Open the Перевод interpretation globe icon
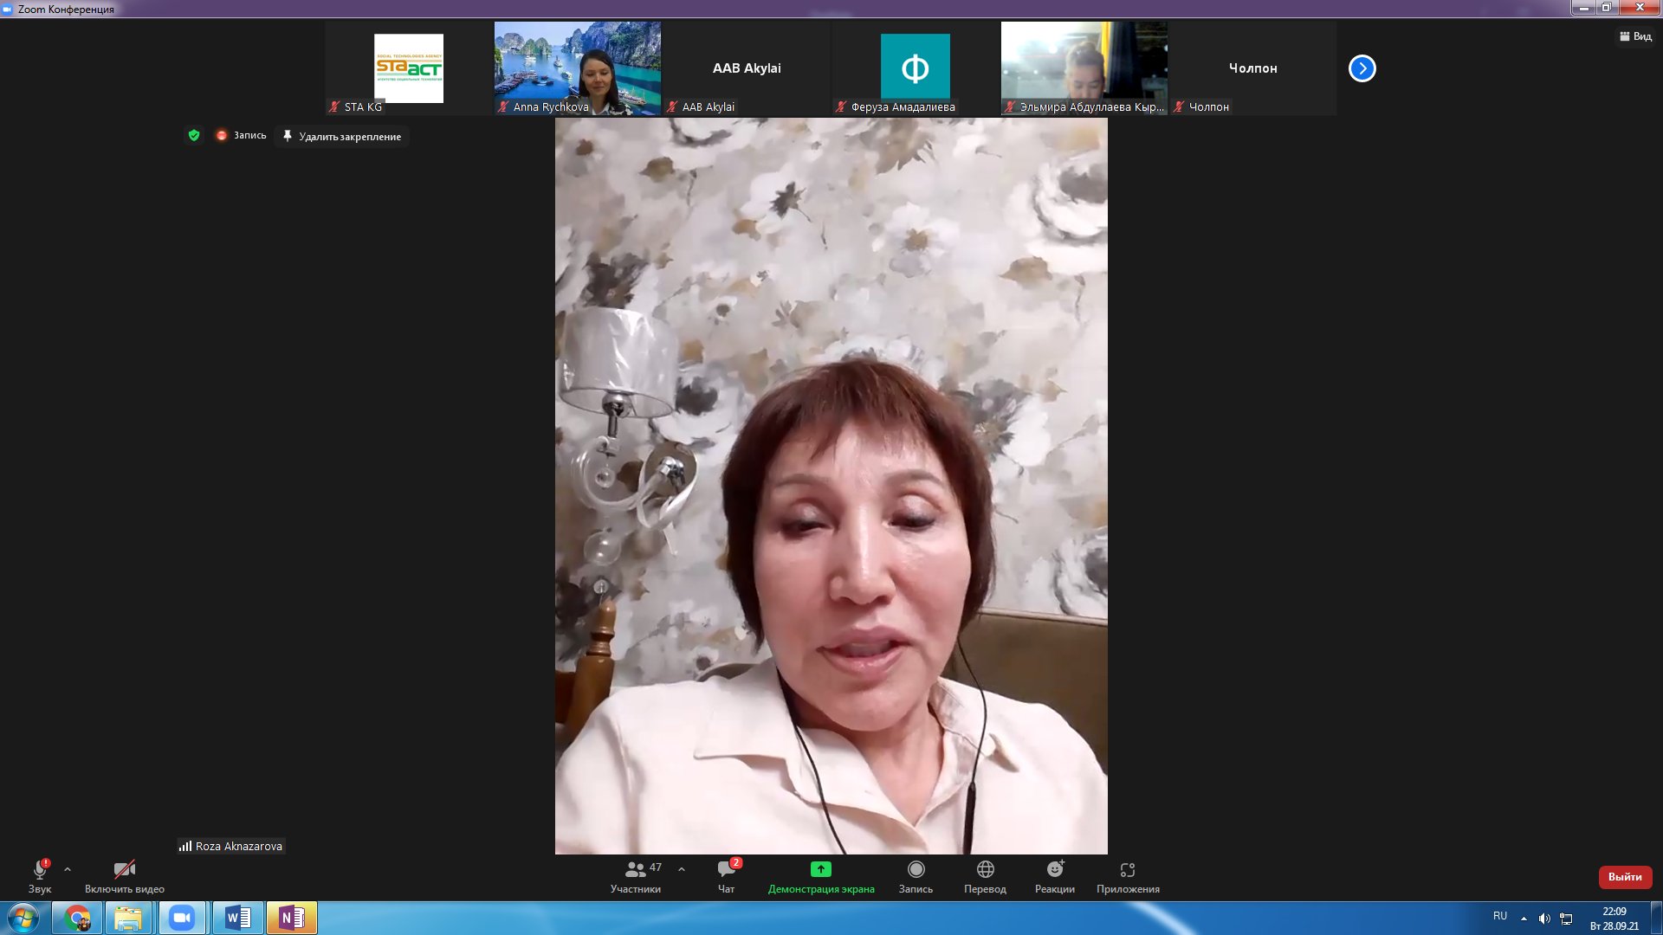 click(985, 869)
